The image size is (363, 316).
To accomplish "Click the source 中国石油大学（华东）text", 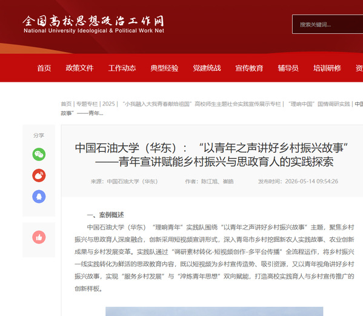I will (132, 182).
